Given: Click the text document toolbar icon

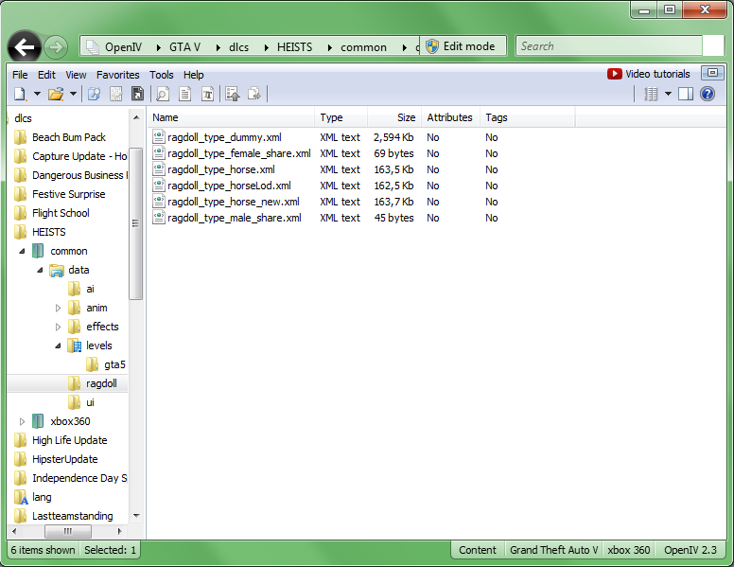Looking at the screenshot, I should (x=184, y=94).
